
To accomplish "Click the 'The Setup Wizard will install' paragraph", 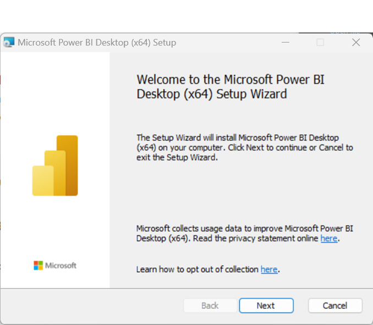I will [245, 147].
